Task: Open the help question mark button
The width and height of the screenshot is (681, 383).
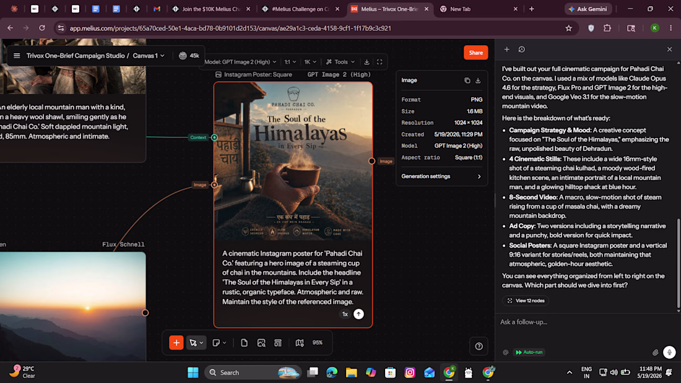Action: pyautogui.click(x=479, y=346)
